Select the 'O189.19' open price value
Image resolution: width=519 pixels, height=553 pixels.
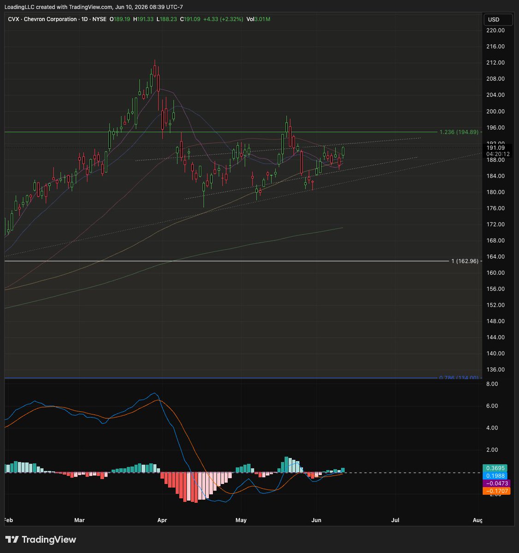120,19
